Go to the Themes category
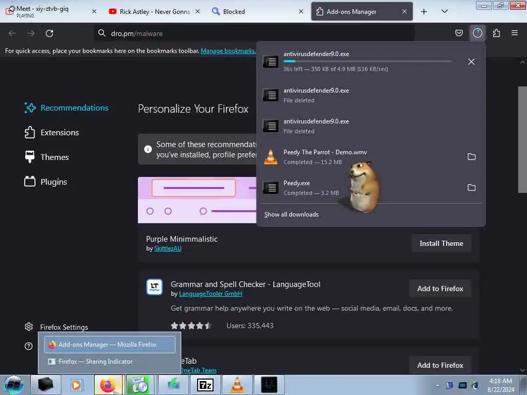This screenshot has height=395, width=527. [x=47, y=157]
